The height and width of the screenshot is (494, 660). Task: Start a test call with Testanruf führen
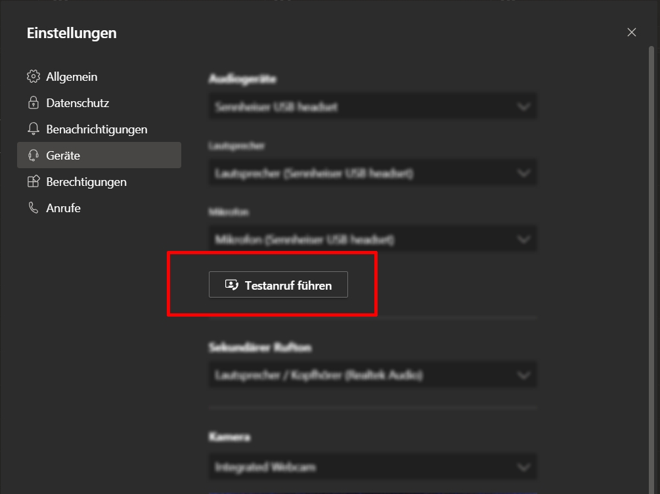(x=278, y=284)
